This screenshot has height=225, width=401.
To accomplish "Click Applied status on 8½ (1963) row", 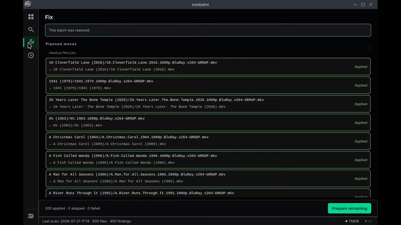I will click(x=361, y=123).
